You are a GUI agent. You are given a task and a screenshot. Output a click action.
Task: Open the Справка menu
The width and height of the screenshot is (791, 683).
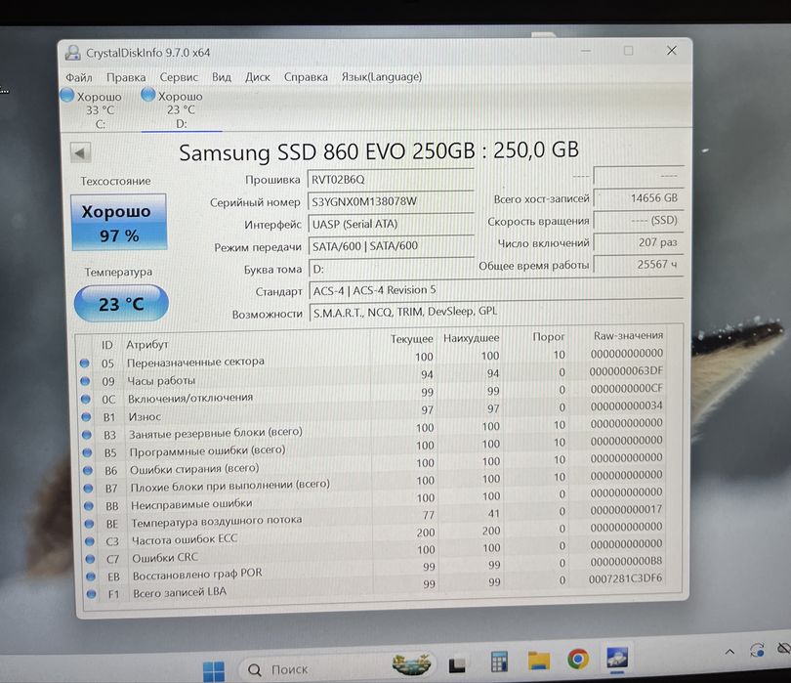point(306,77)
